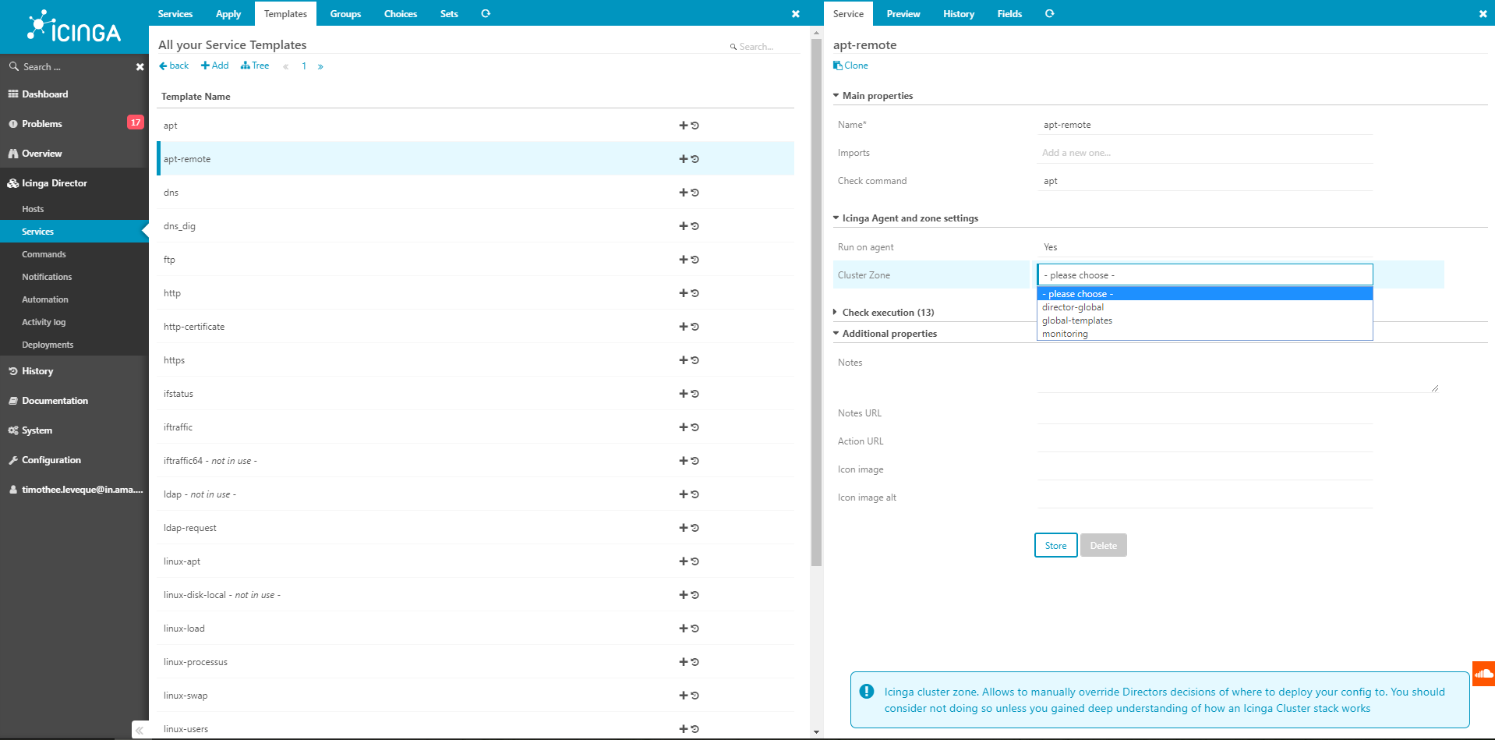Click the add icon in apt-remote row
This screenshot has width=1495, height=740.
click(684, 159)
